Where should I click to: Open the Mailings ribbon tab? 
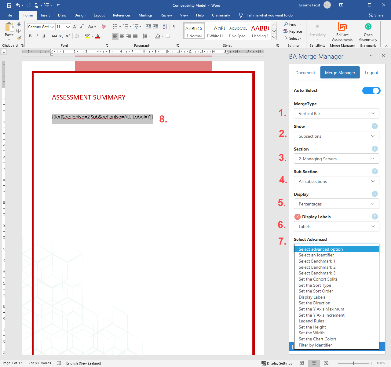pos(145,15)
